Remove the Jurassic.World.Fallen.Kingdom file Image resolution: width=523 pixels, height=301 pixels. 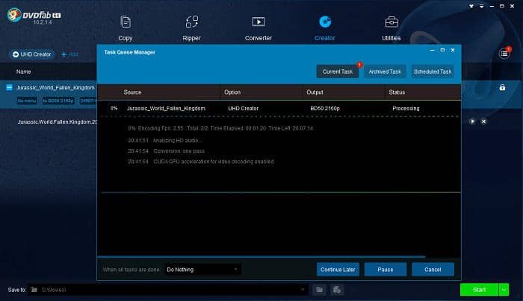[483, 121]
